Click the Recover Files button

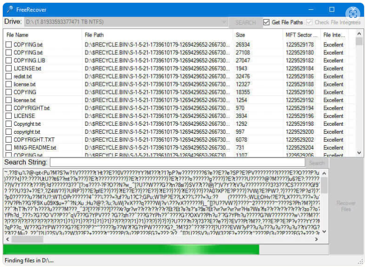click(x=346, y=206)
